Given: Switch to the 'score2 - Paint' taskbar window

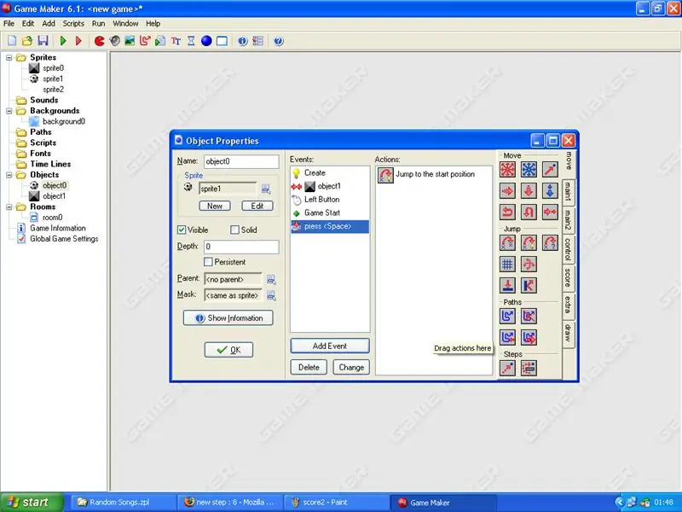Looking at the screenshot, I should tap(336, 502).
